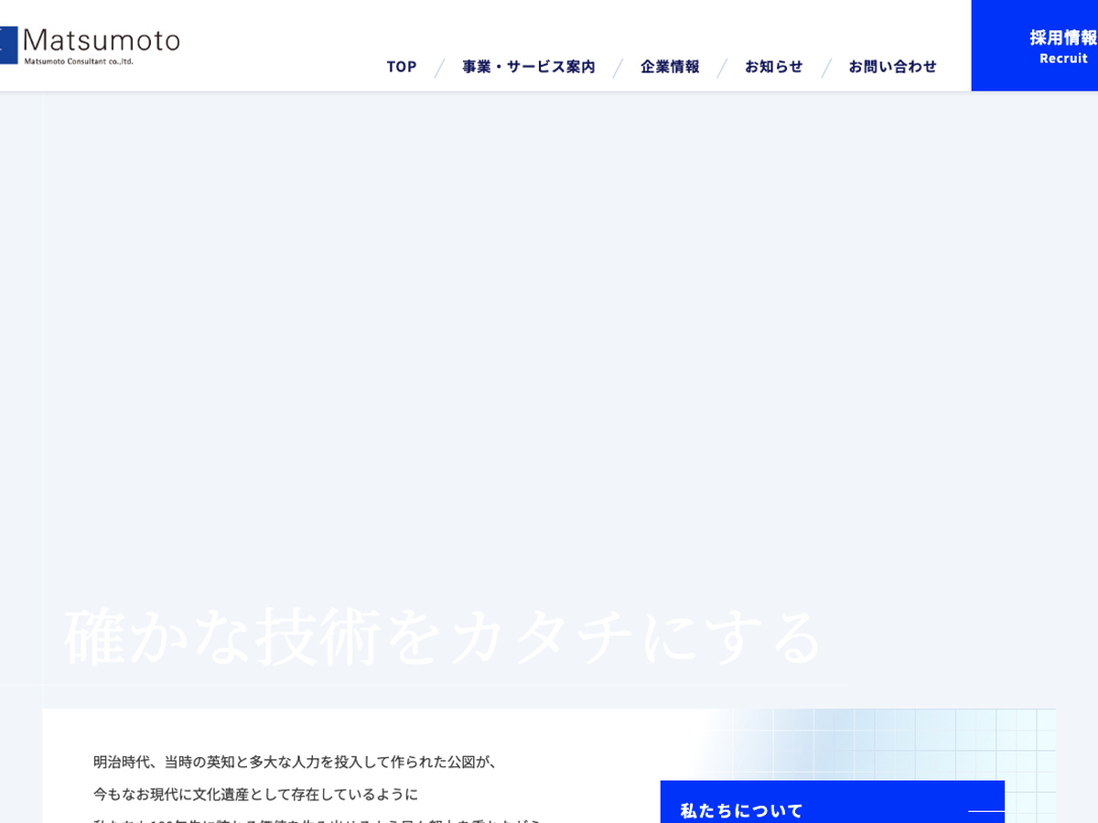Click the blue square Matsumoto logo icon
1098x823 pixels.
[x=8, y=45]
